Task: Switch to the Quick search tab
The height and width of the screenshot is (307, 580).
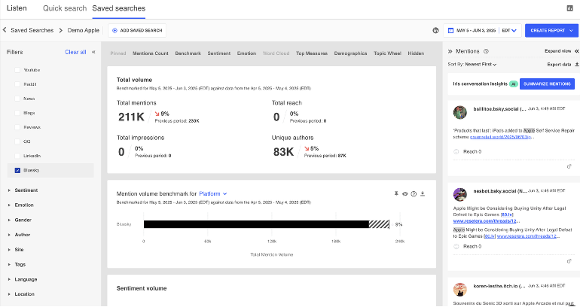Action: [65, 8]
